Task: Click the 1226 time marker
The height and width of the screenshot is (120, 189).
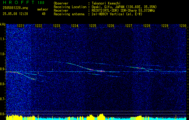Action: coord(111,26)
